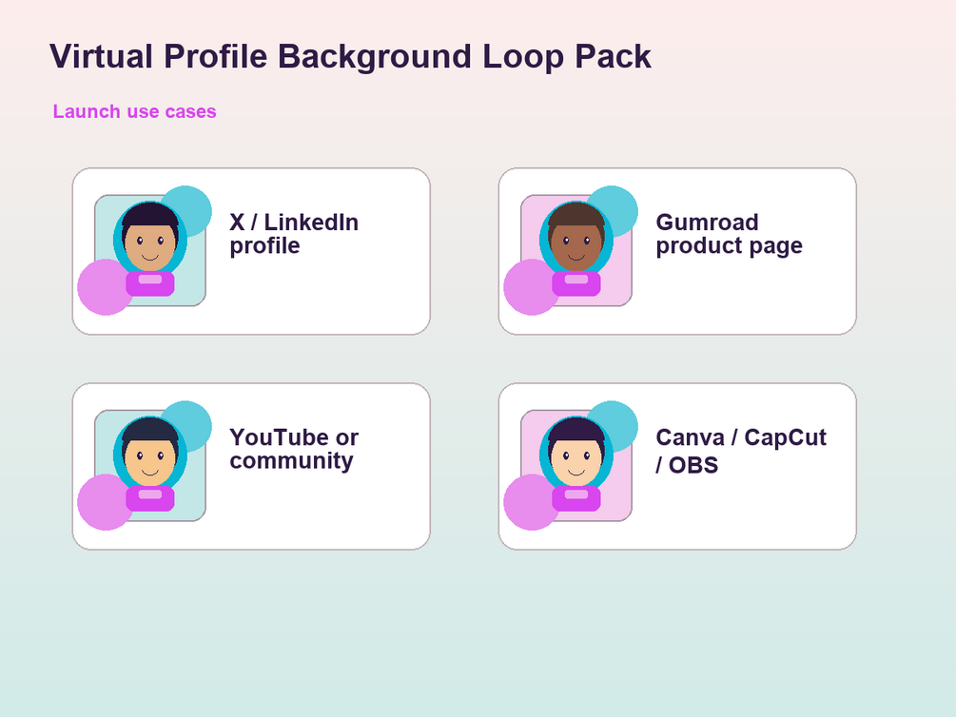The image size is (956, 717).
Task: Click the 'Canva / CapCut / OBS' label text
Action: [x=741, y=451]
